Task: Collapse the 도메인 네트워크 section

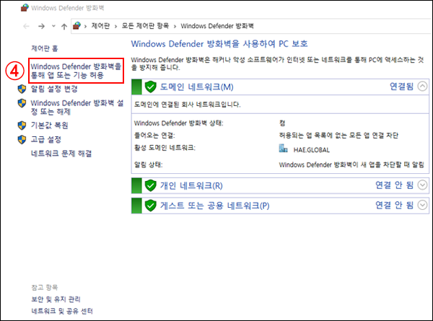Action: (x=422, y=87)
